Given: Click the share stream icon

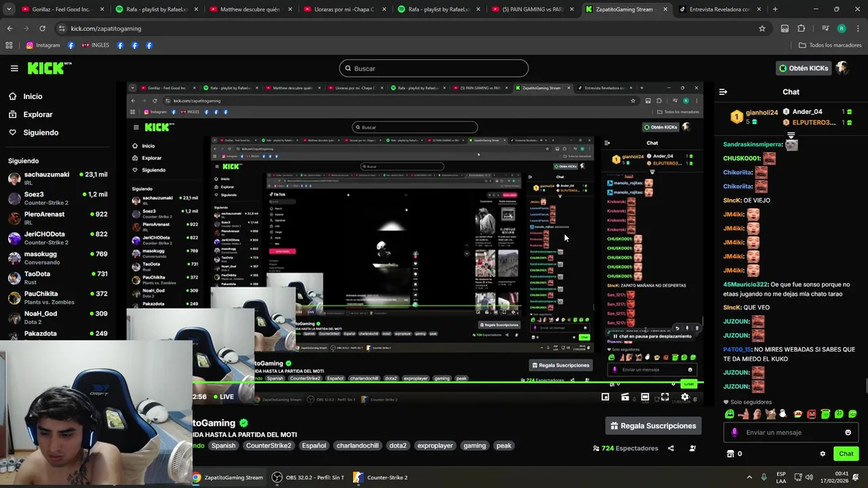Looking at the screenshot, I should pos(671,448).
